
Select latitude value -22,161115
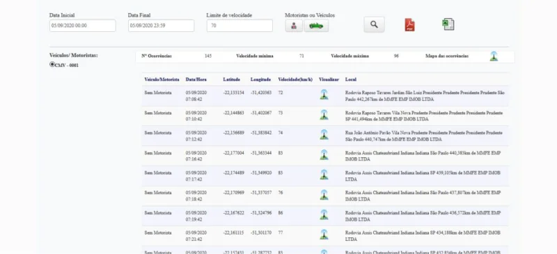233,232
